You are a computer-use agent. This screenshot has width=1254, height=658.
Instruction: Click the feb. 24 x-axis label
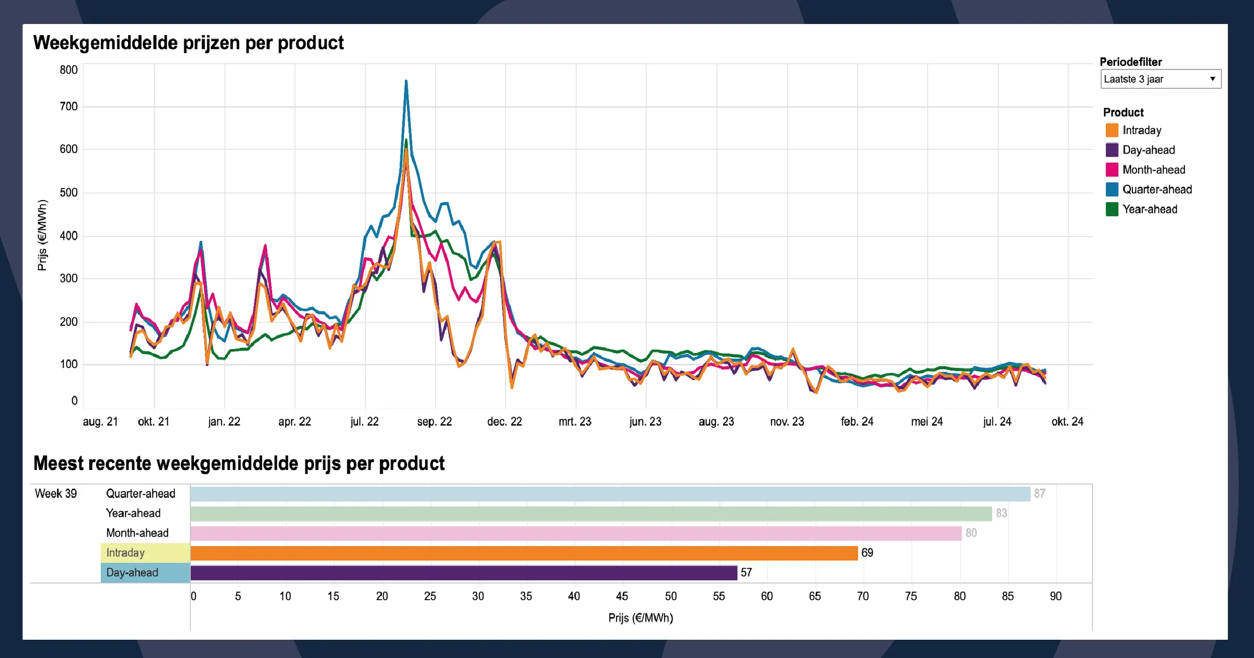857,421
